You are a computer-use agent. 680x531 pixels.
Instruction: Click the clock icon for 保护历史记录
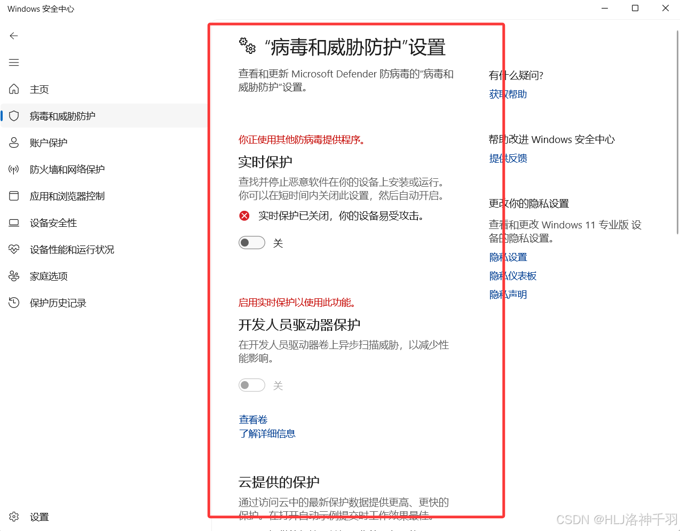(x=14, y=303)
